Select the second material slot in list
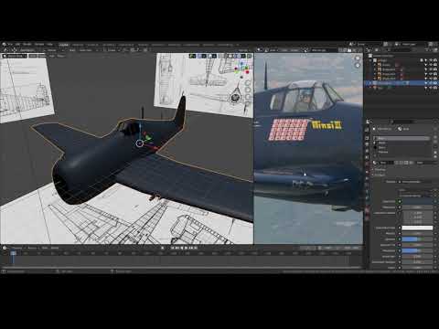The image size is (439, 329). point(402,143)
